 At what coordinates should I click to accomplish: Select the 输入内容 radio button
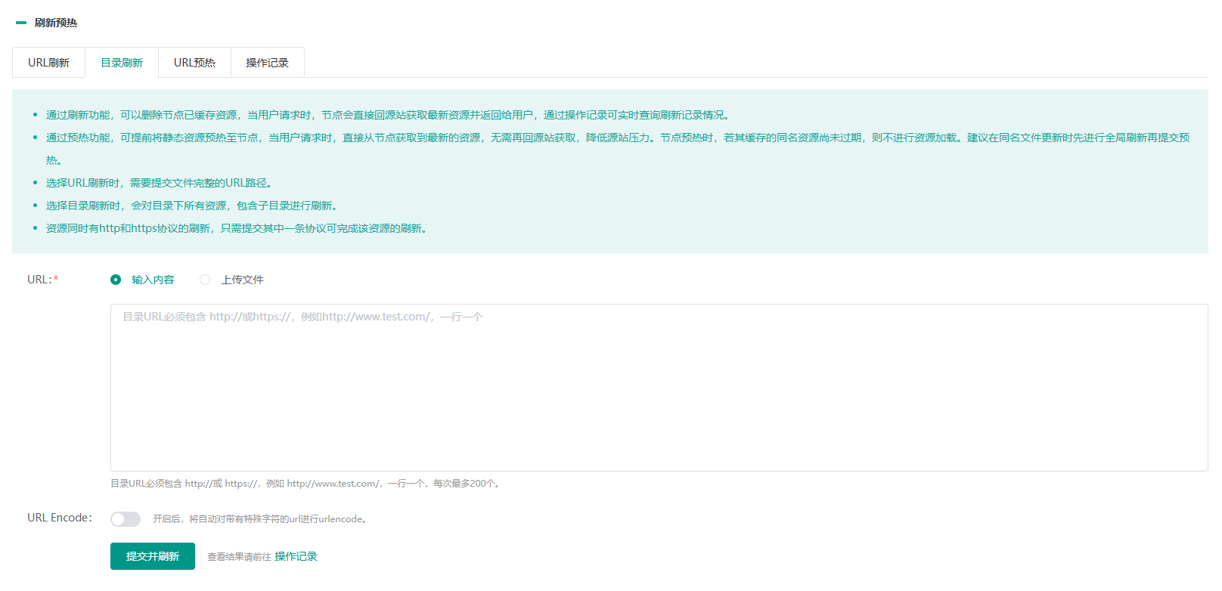click(x=116, y=280)
